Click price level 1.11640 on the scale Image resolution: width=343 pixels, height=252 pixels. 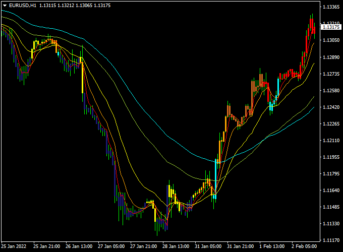[x=331, y=190]
